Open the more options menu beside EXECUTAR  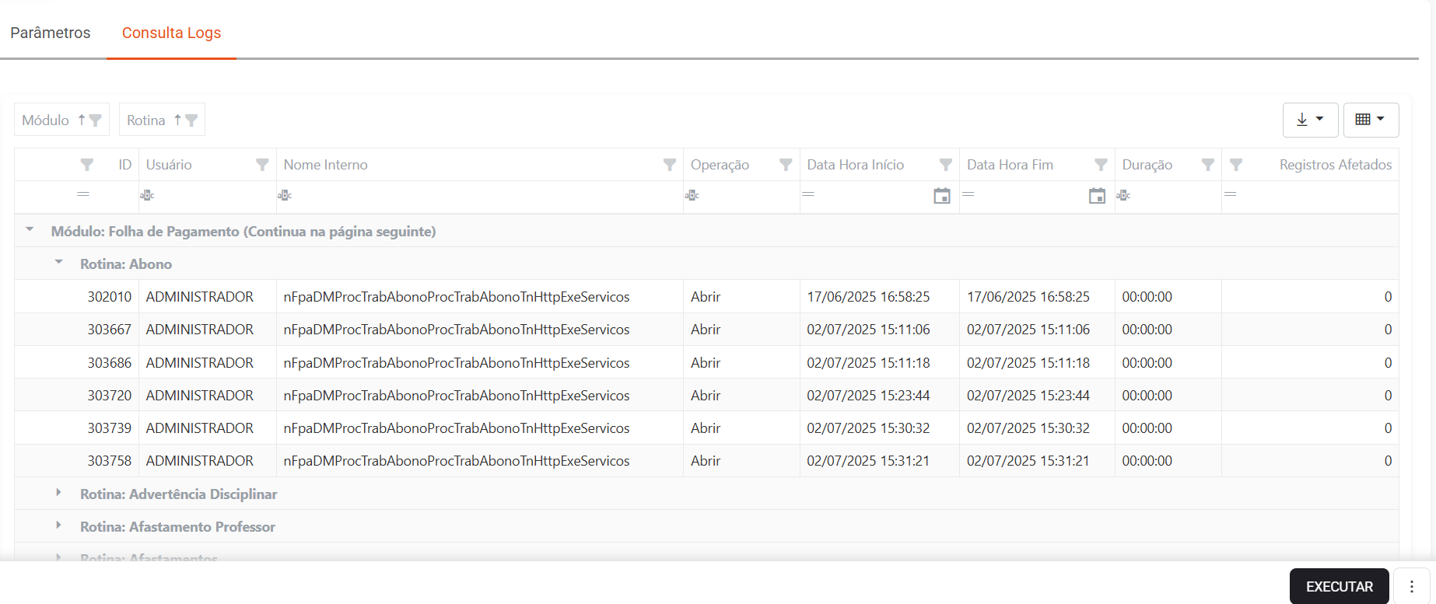coord(1411,586)
